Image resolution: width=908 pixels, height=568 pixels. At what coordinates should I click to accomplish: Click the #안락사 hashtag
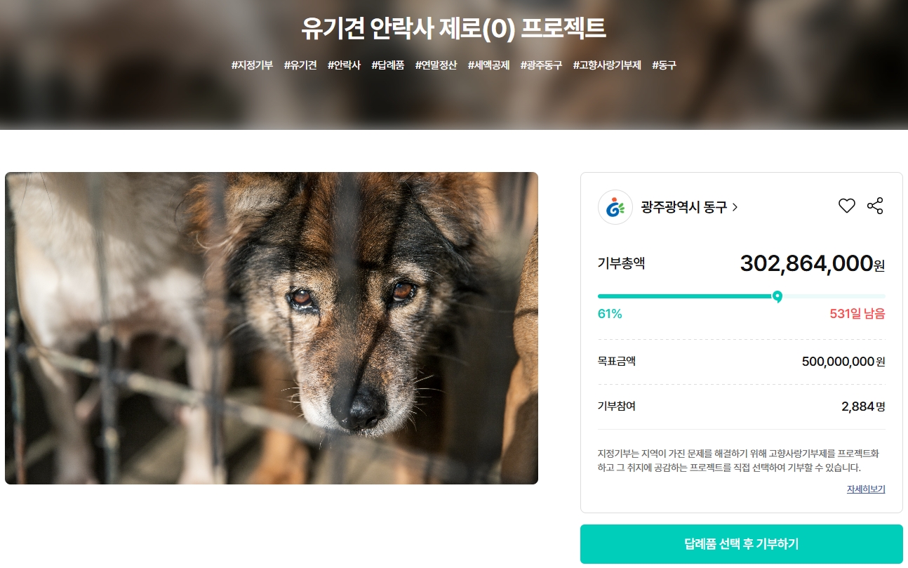[344, 65]
